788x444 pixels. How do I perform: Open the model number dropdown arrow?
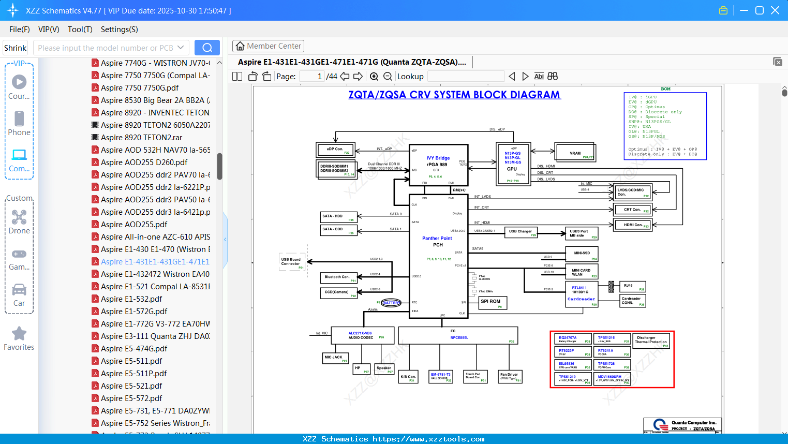point(181,48)
